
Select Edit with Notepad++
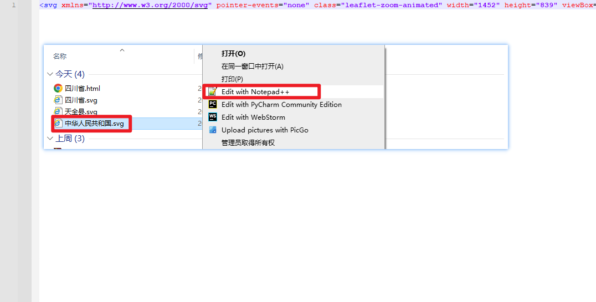click(x=255, y=91)
